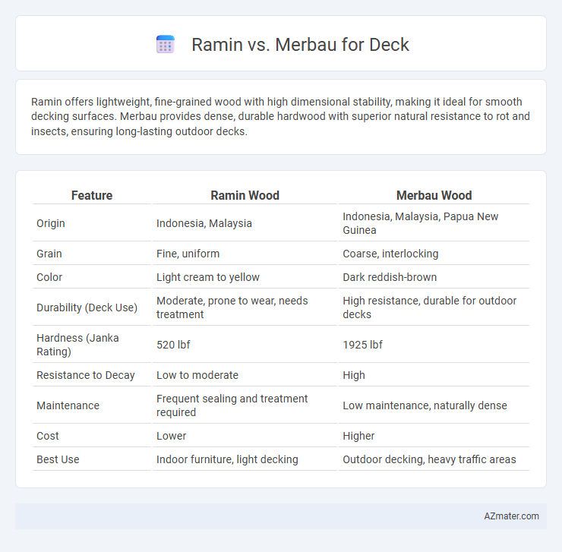The width and height of the screenshot is (562, 552).
Task: Click the 'Cost' row label
Action: 47,436
